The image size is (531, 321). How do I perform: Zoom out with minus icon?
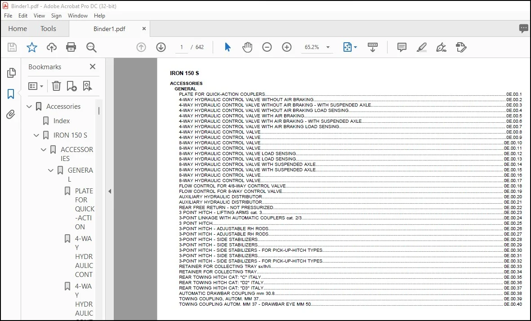267,47
